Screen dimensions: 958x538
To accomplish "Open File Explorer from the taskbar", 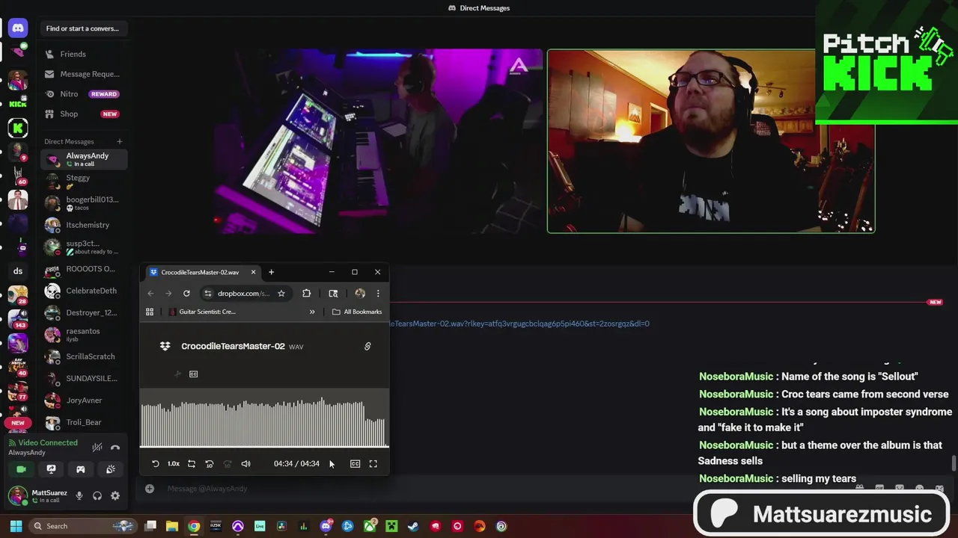I will pos(171,526).
